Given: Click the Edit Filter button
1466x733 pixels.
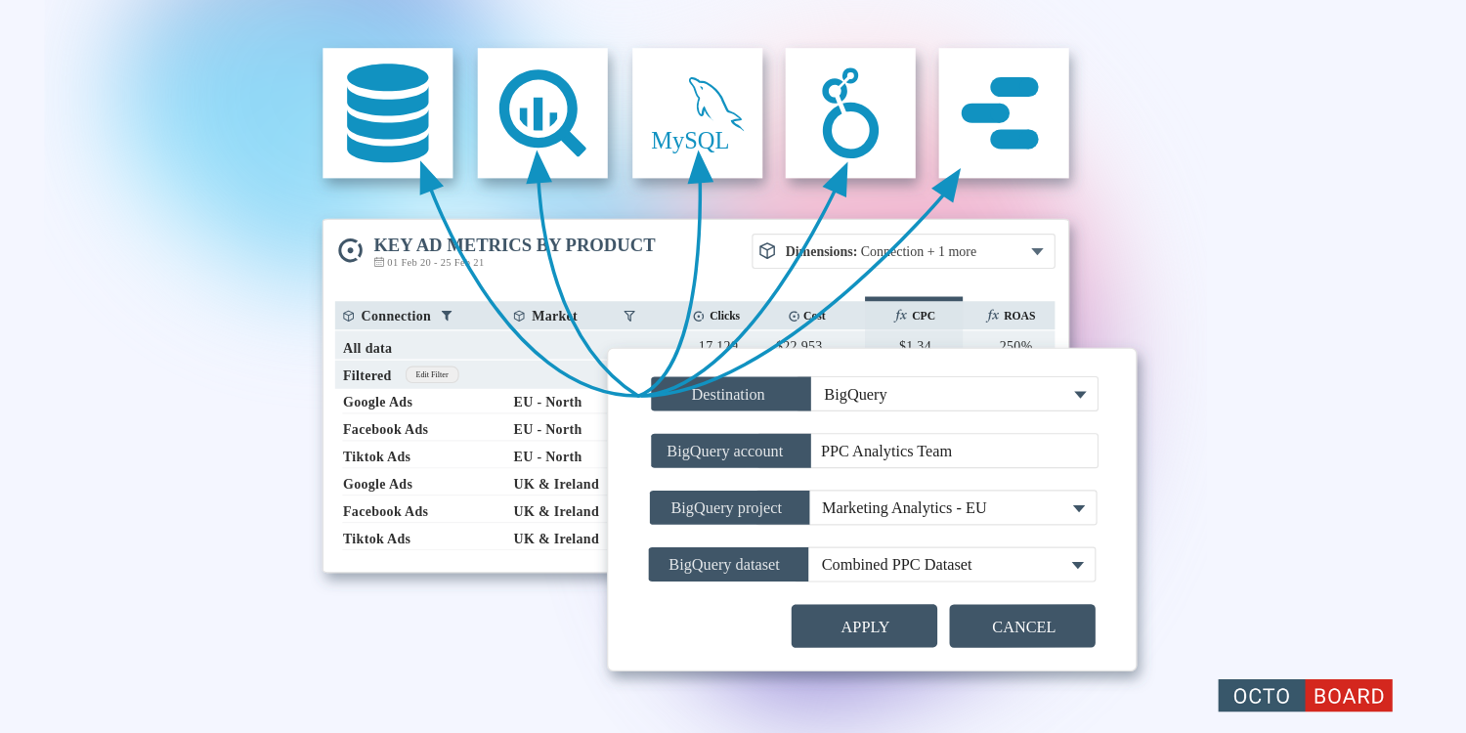Looking at the screenshot, I should click(x=432, y=374).
